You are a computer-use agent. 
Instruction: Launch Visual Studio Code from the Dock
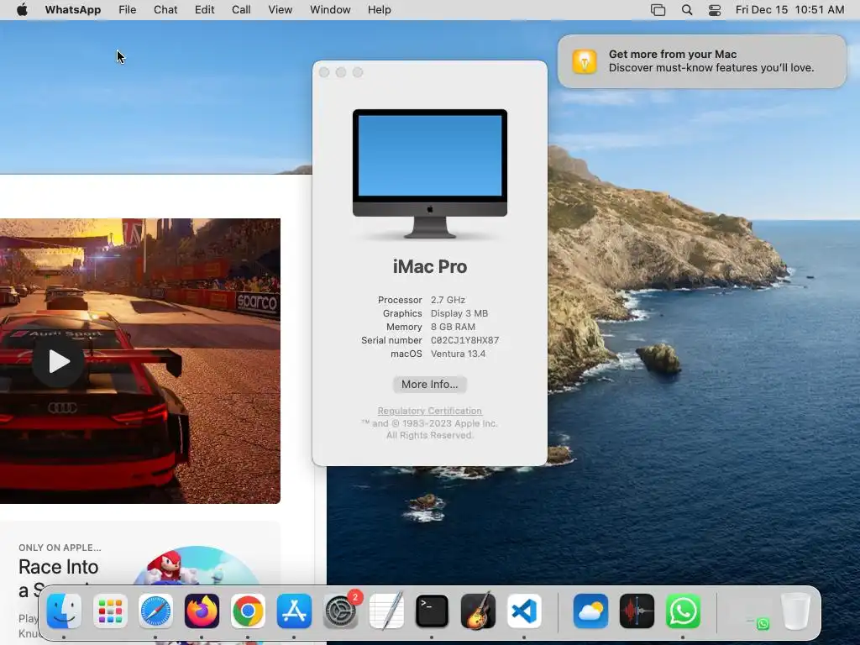pos(524,611)
